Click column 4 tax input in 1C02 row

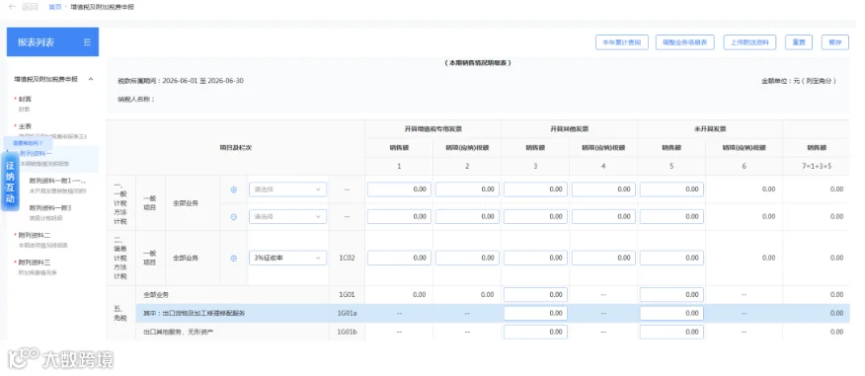(x=603, y=258)
